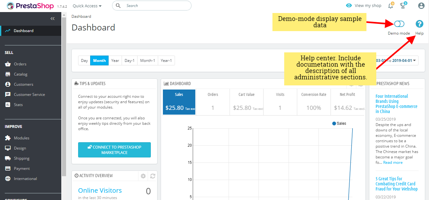
Task: Refresh the Activity Overview panel
Action: click(152, 176)
